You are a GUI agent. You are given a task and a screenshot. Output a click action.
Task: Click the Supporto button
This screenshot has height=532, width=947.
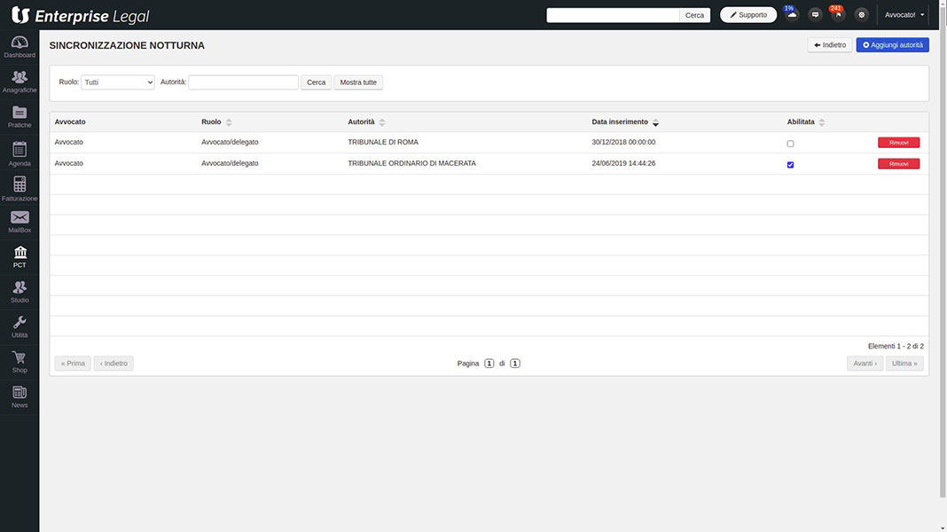(x=748, y=15)
